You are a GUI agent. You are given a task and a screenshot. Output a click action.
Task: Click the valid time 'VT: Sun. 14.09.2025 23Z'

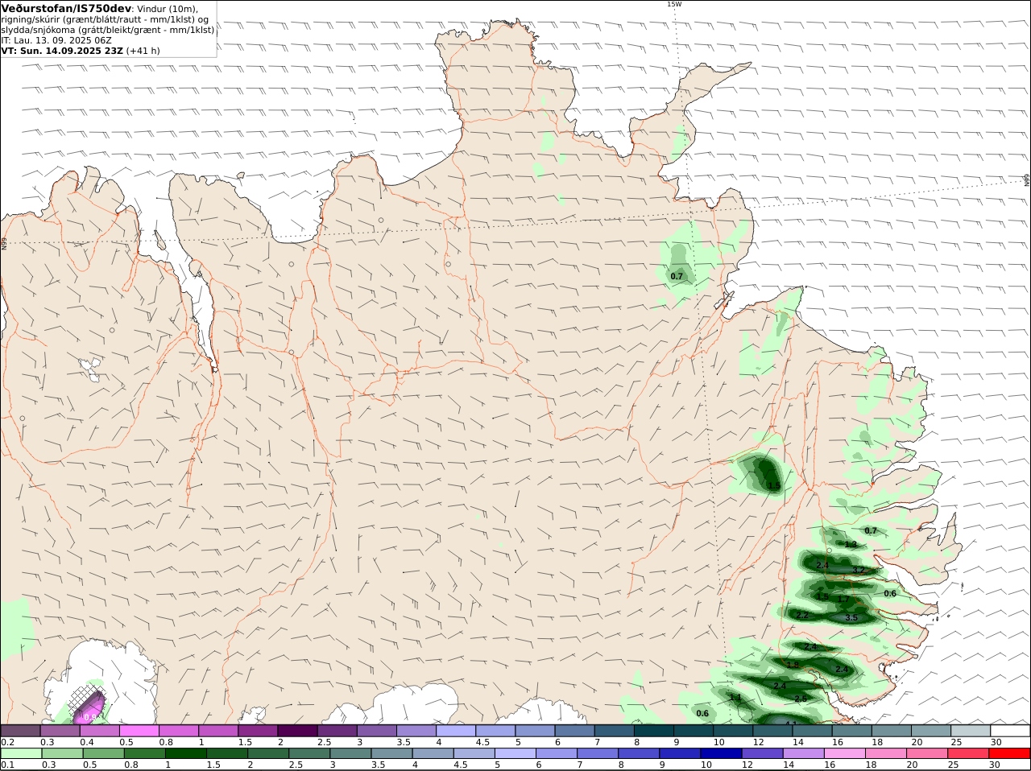[62, 51]
